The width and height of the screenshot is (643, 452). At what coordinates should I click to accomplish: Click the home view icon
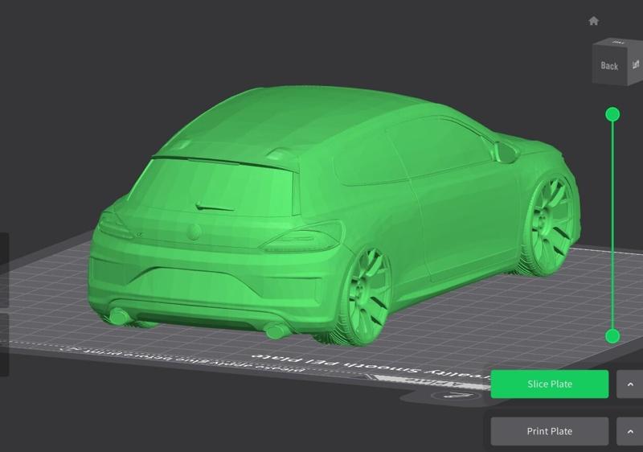pyautogui.click(x=593, y=21)
